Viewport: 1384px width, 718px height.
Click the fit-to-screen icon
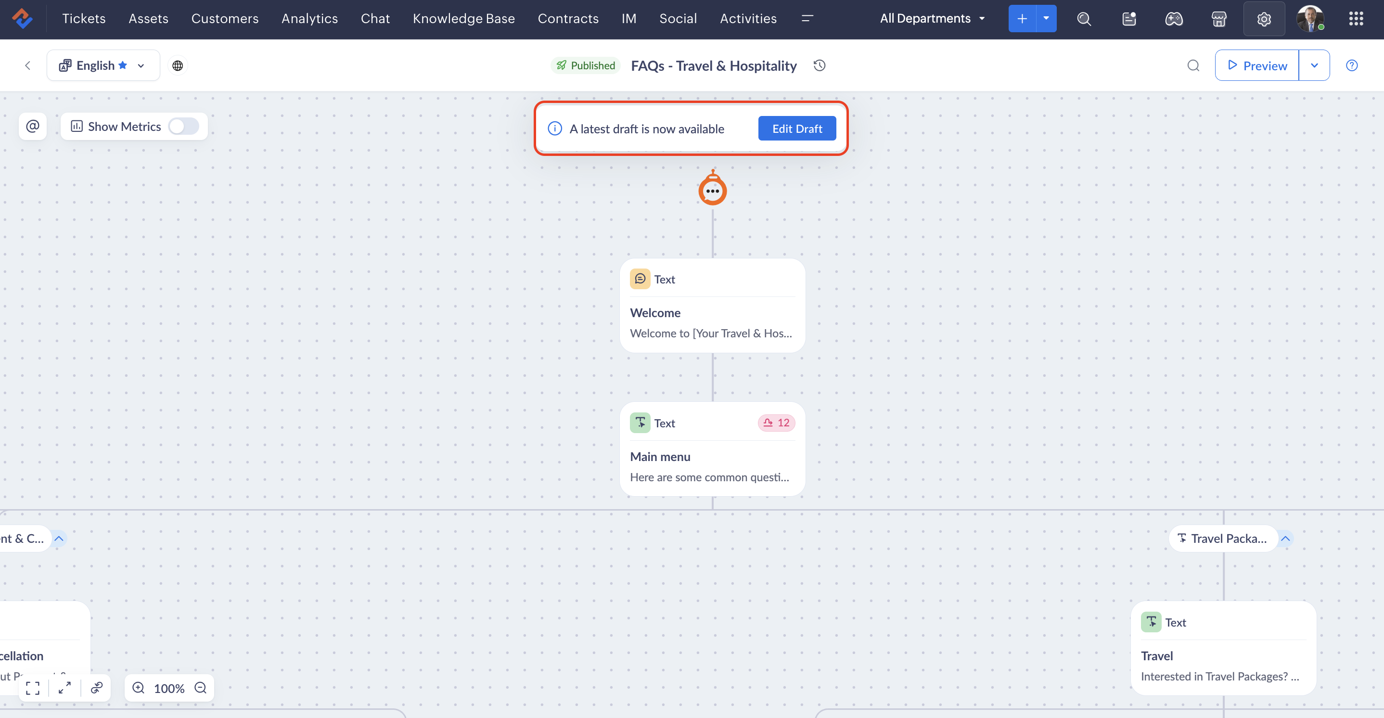[33, 688]
